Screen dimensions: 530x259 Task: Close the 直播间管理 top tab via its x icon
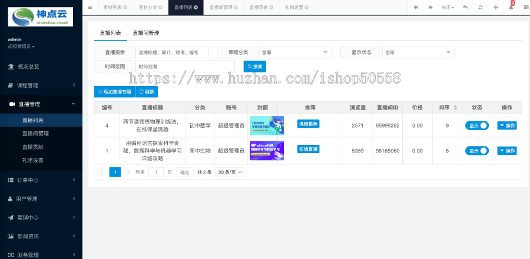(x=236, y=8)
